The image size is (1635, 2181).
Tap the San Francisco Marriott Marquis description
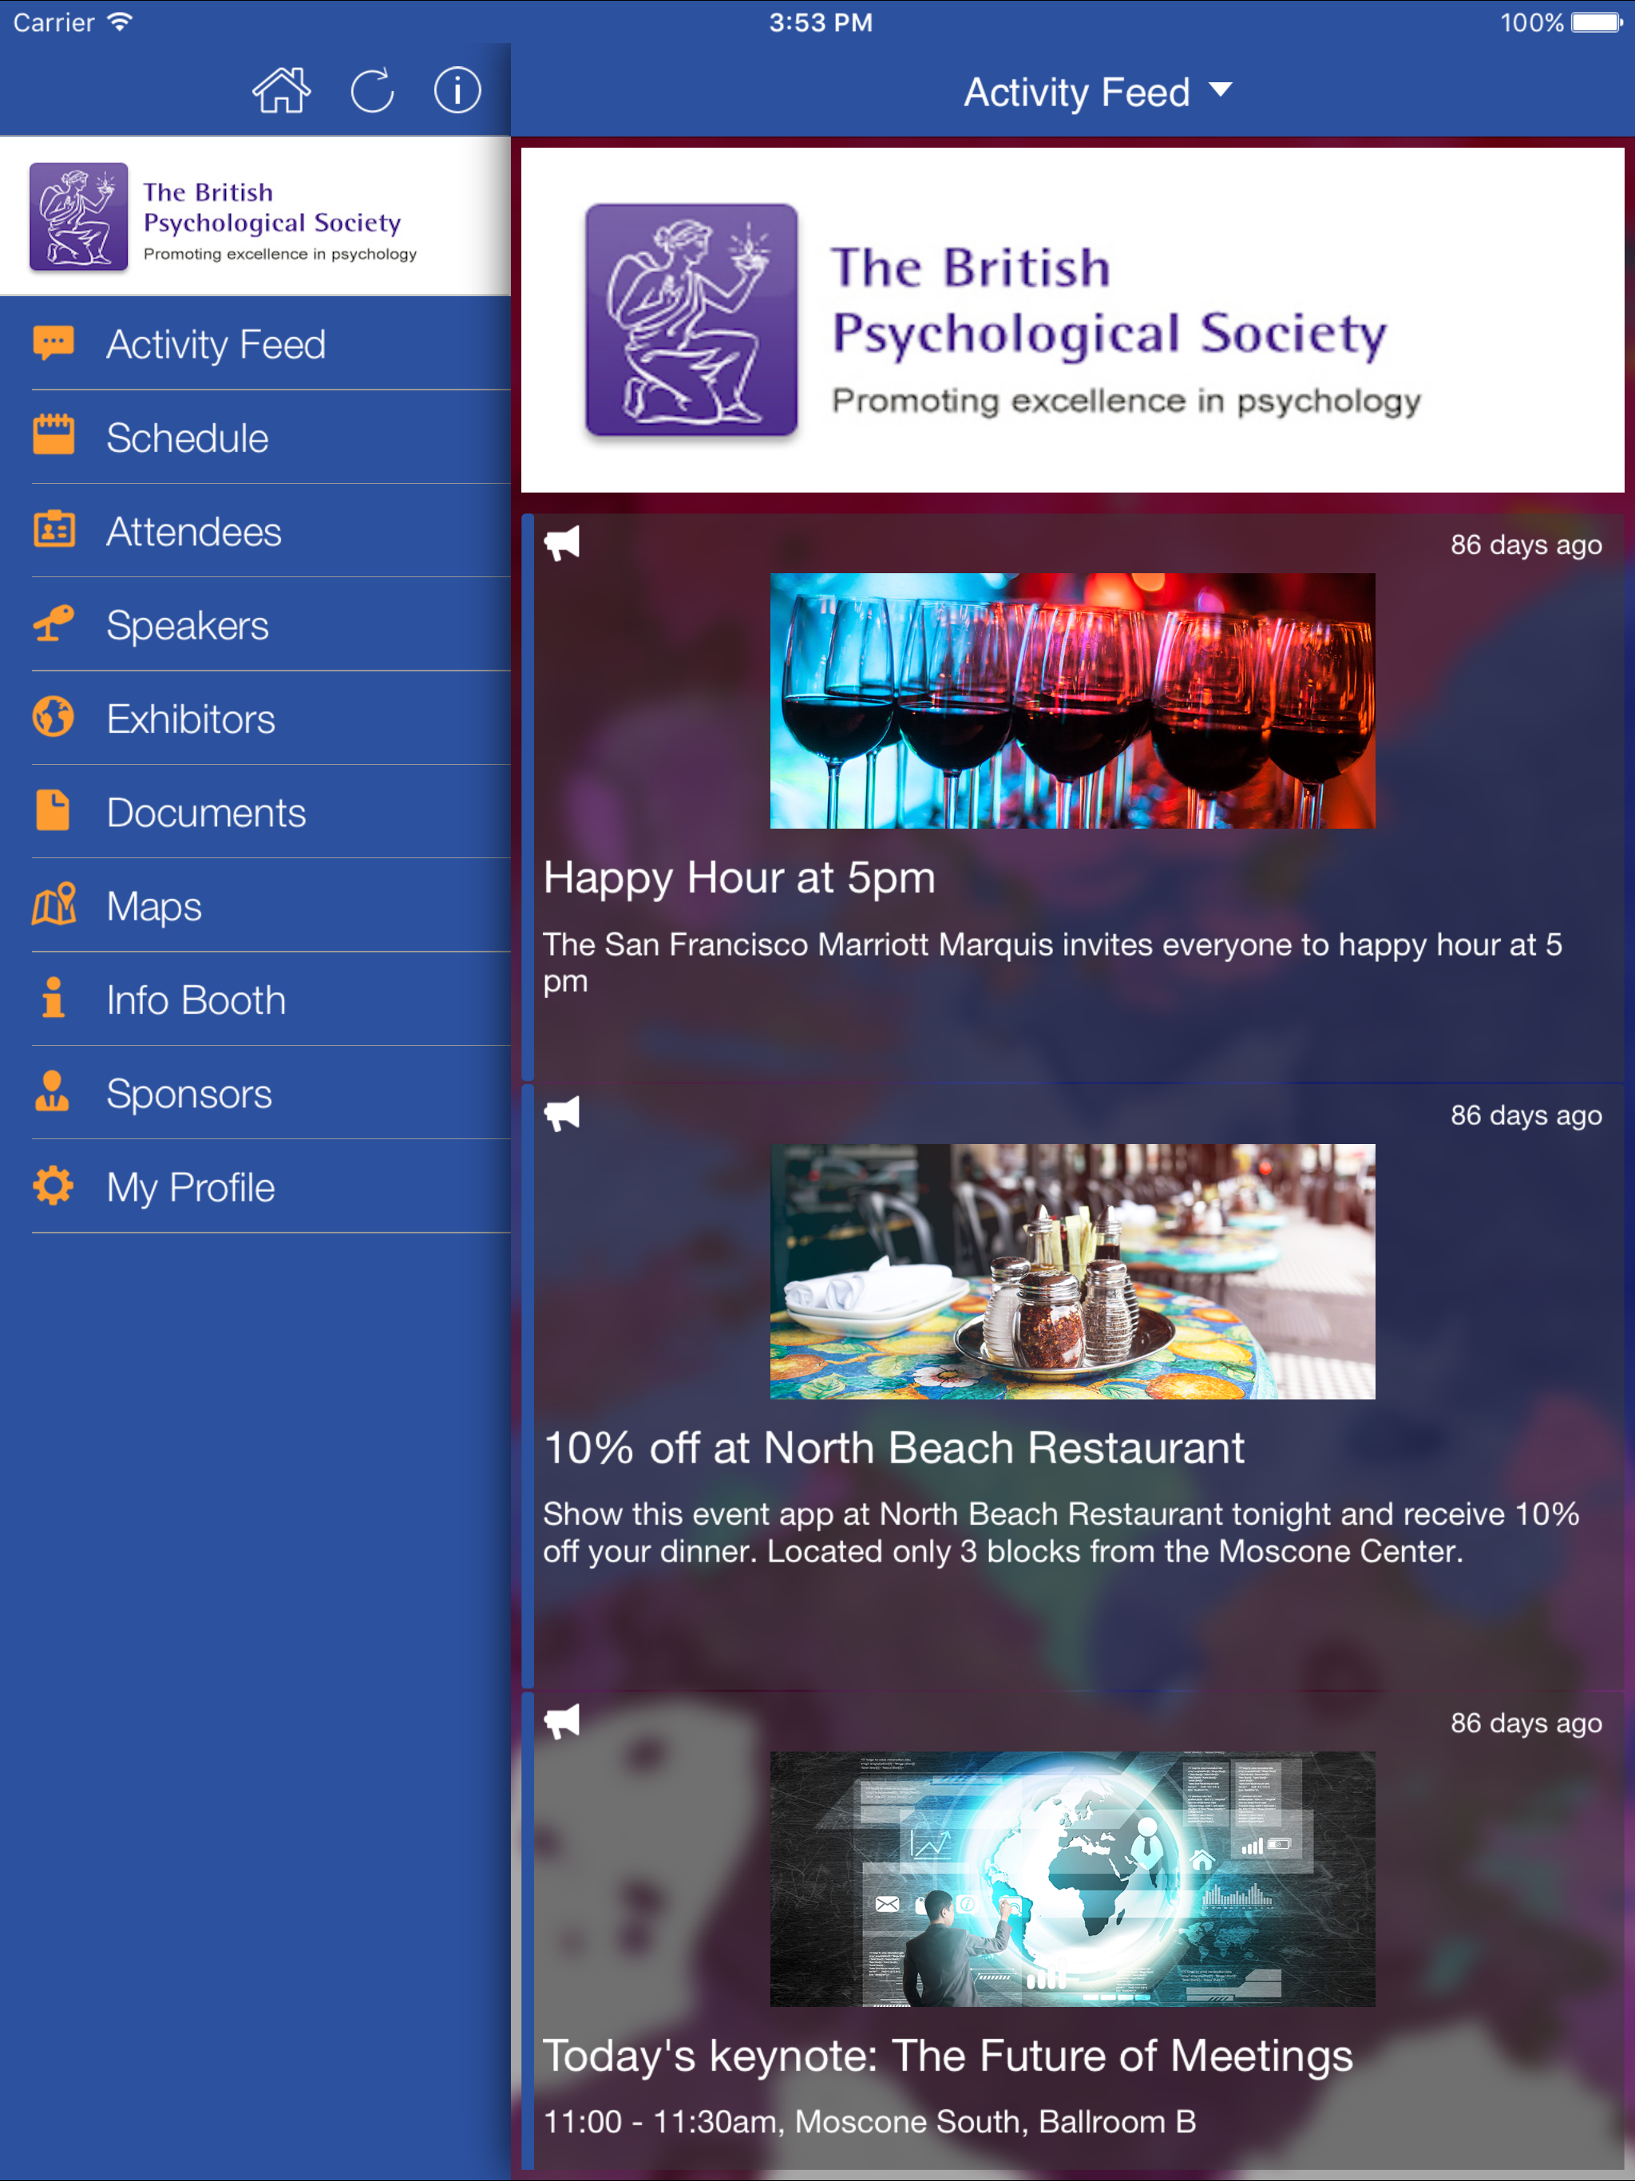pyautogui.click(x=1052, y=962)
